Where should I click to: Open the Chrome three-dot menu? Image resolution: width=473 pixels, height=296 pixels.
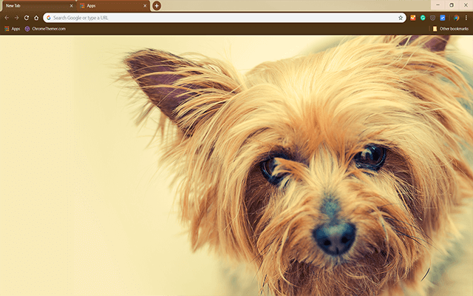(466, 18)
